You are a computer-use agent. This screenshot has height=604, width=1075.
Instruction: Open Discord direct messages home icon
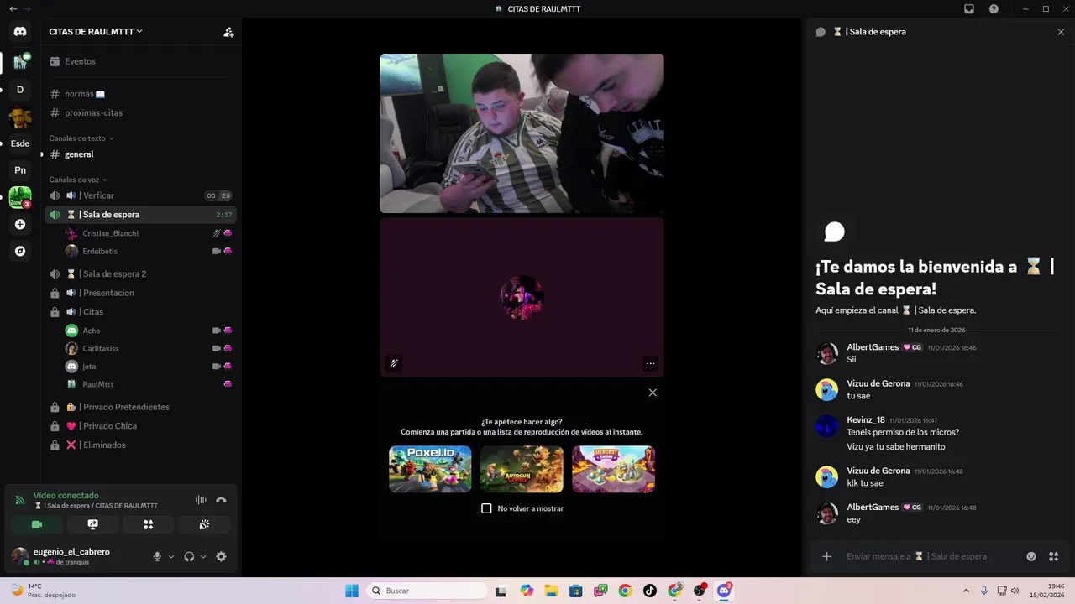click(x=20, y=32)
